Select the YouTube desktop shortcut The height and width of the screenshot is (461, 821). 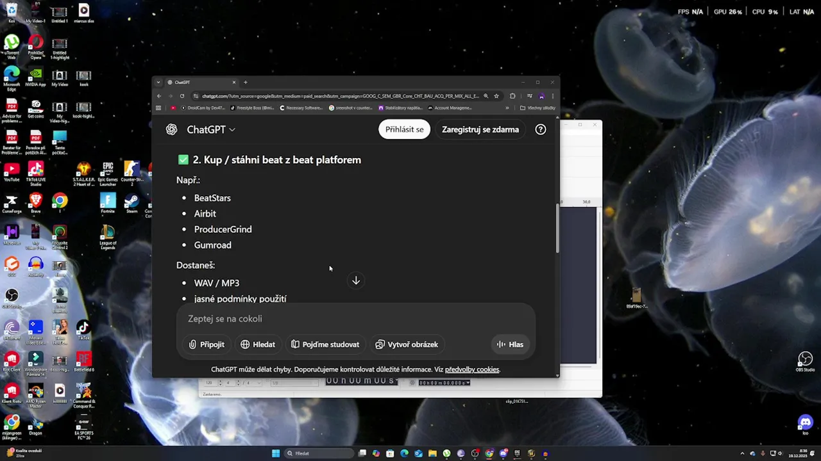[x=12, y=172]
